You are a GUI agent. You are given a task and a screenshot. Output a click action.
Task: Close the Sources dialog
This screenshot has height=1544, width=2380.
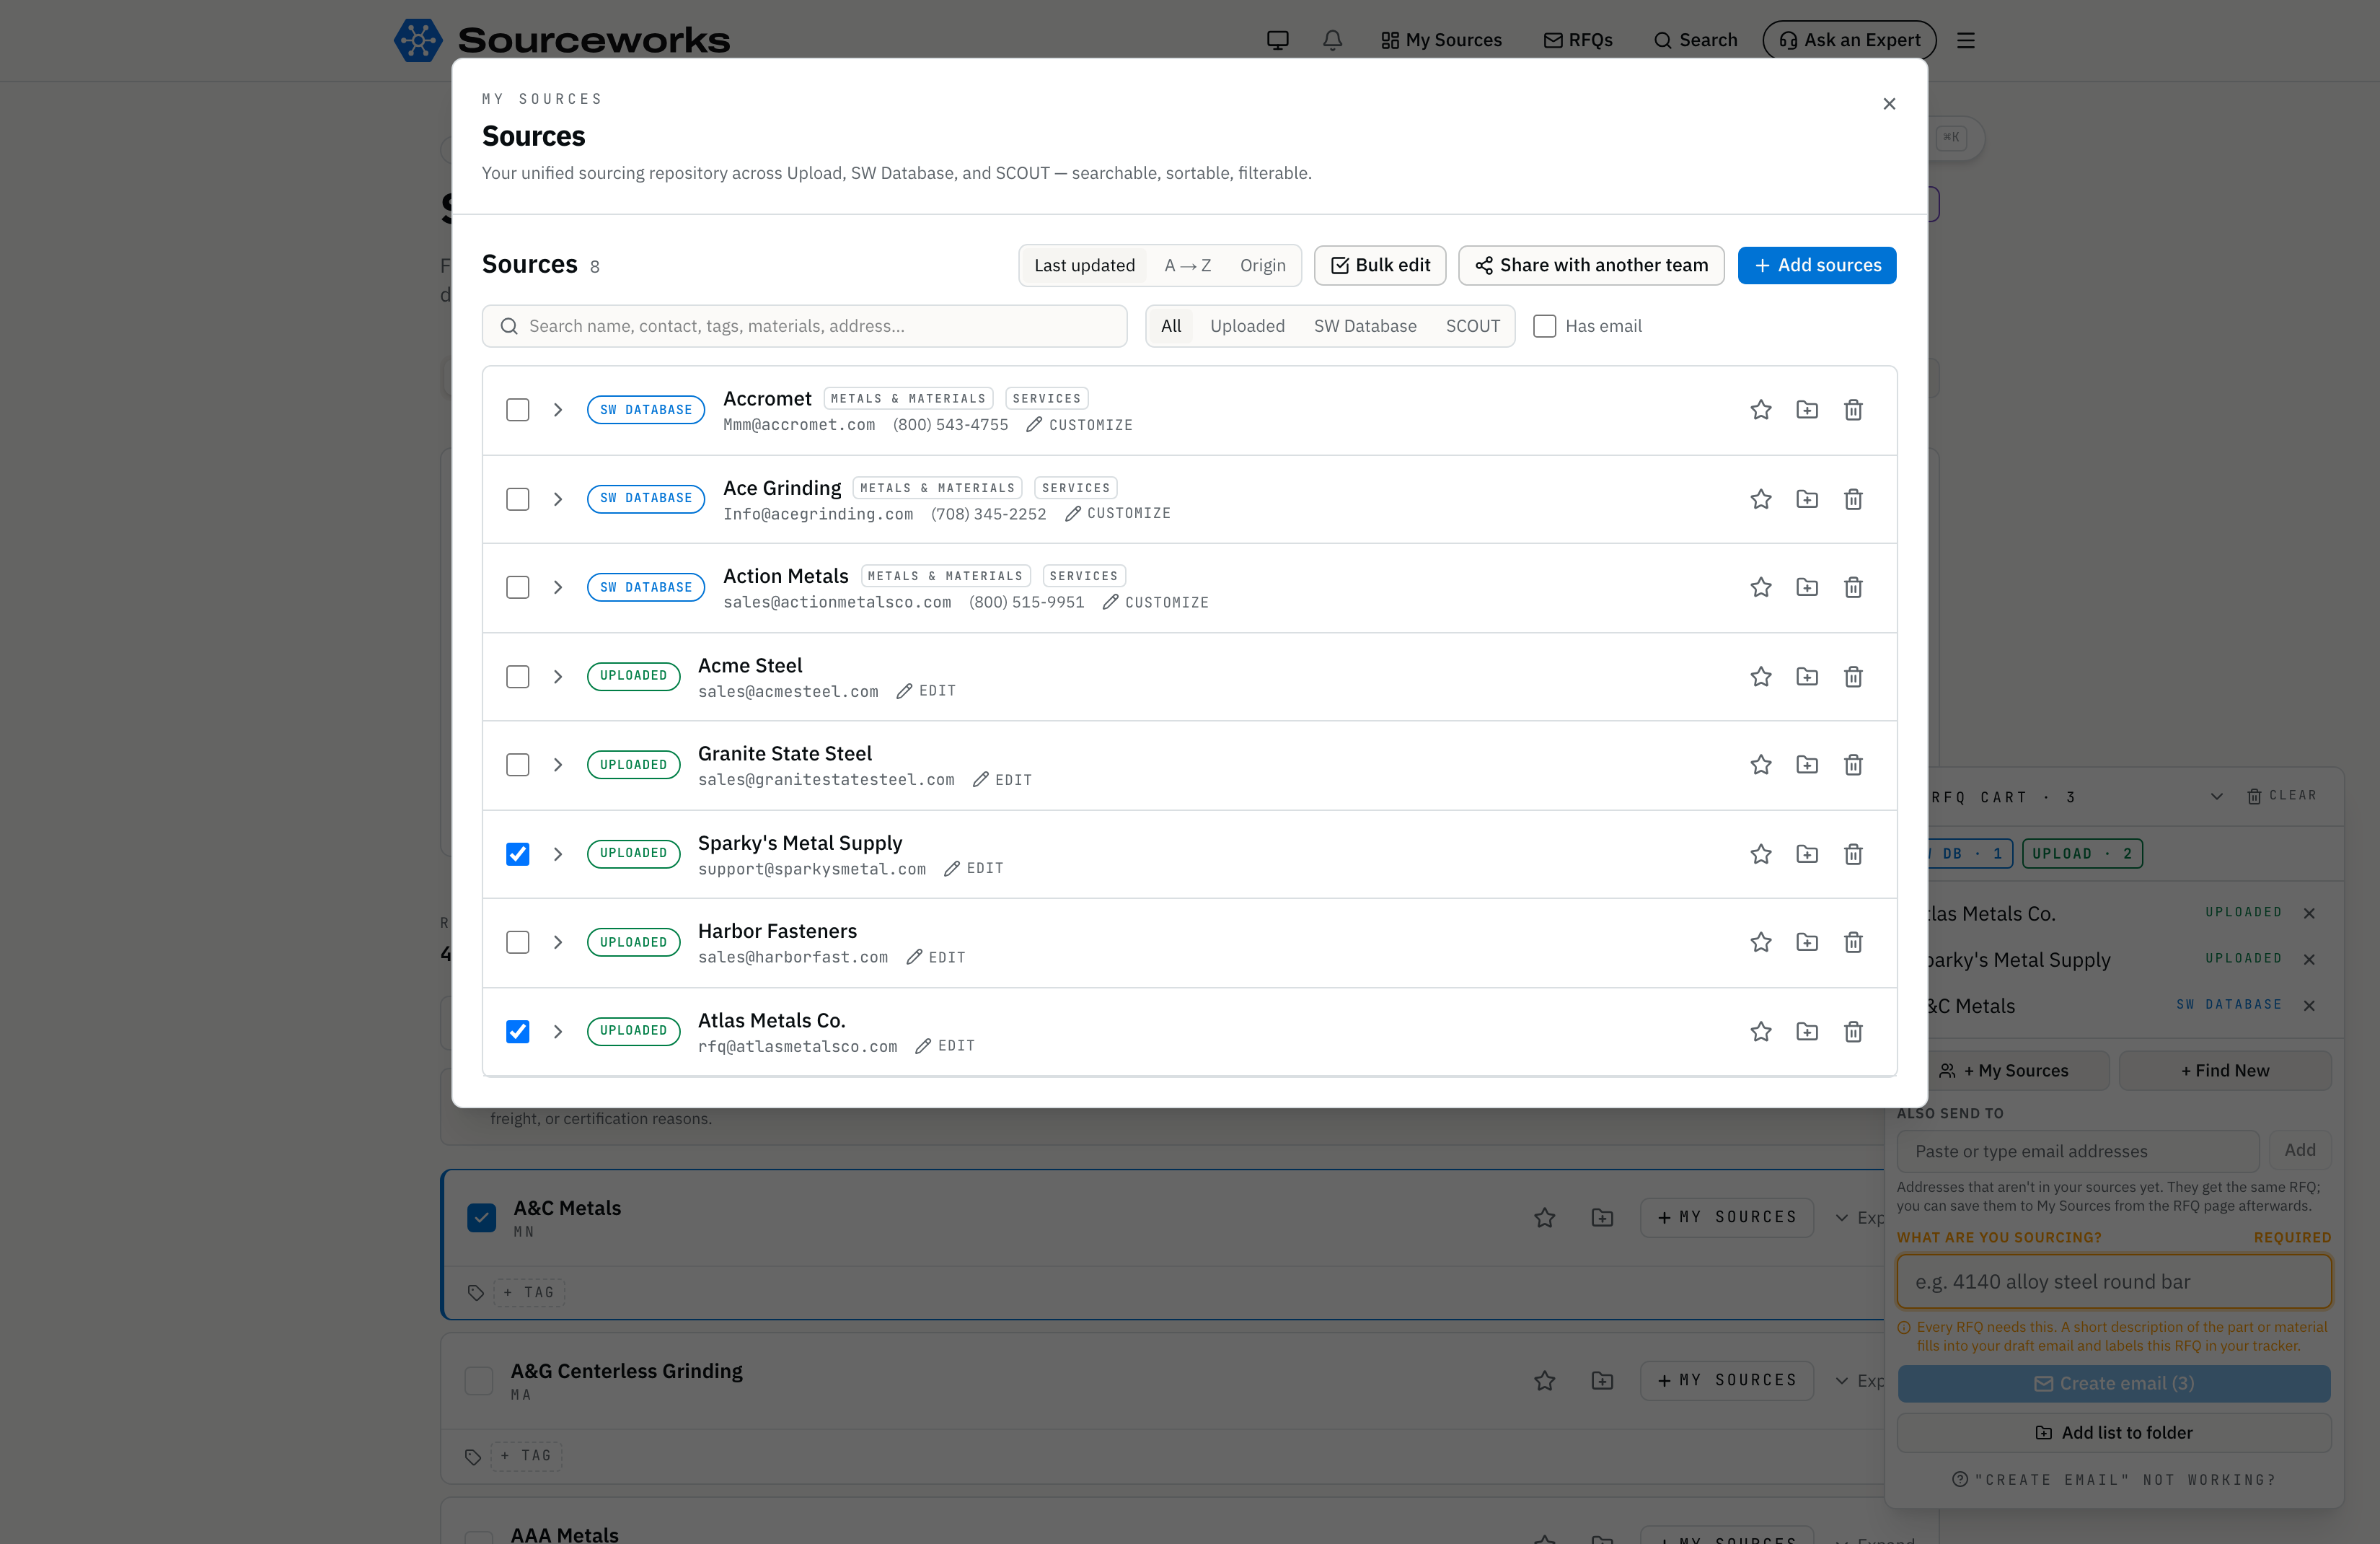[x=1889, y=104]
